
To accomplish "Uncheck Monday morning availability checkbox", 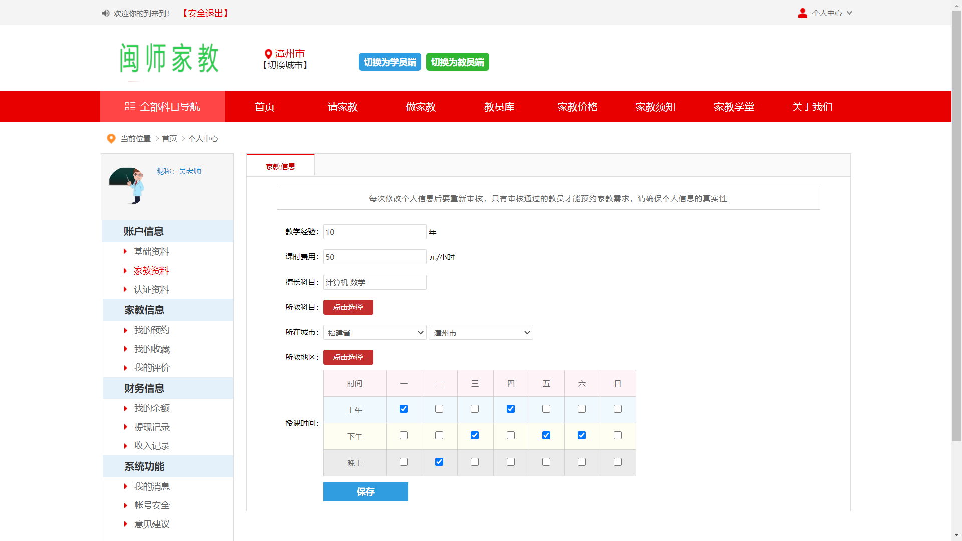I will click(404, 409).
